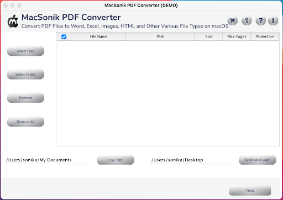Open the question mark help icon

pyautogui.click(x=260, y=20)
